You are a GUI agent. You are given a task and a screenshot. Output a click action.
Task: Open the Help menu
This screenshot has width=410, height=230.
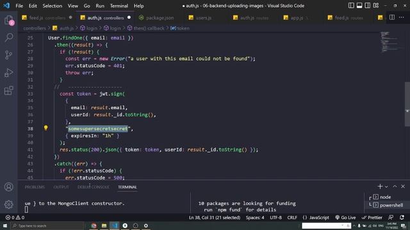138,6
